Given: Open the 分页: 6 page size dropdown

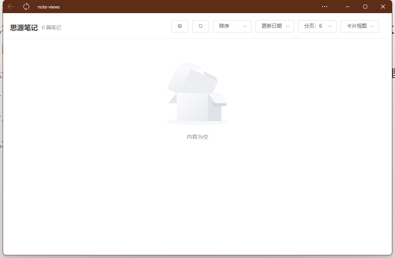Looking at the screenshot, I should point(317,26).
